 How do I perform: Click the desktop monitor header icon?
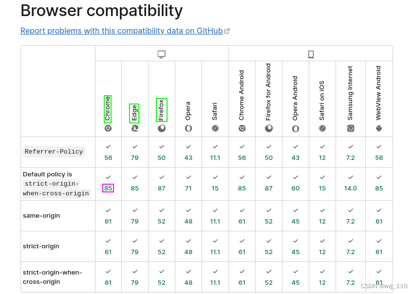(x=161, y=53)
